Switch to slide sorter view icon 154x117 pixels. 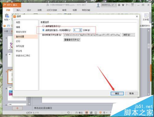(91, 113)
